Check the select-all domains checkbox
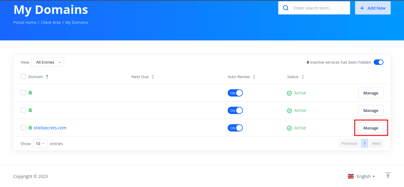Image resolution: width=404 pixels, height=187 pixels. click(23, 76)
